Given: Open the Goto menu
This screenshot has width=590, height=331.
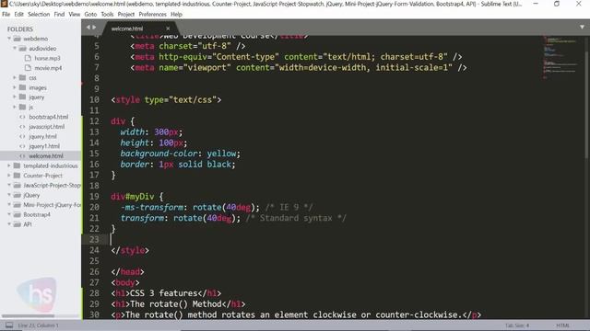Looking at the screenshot, I should point(90,15).
